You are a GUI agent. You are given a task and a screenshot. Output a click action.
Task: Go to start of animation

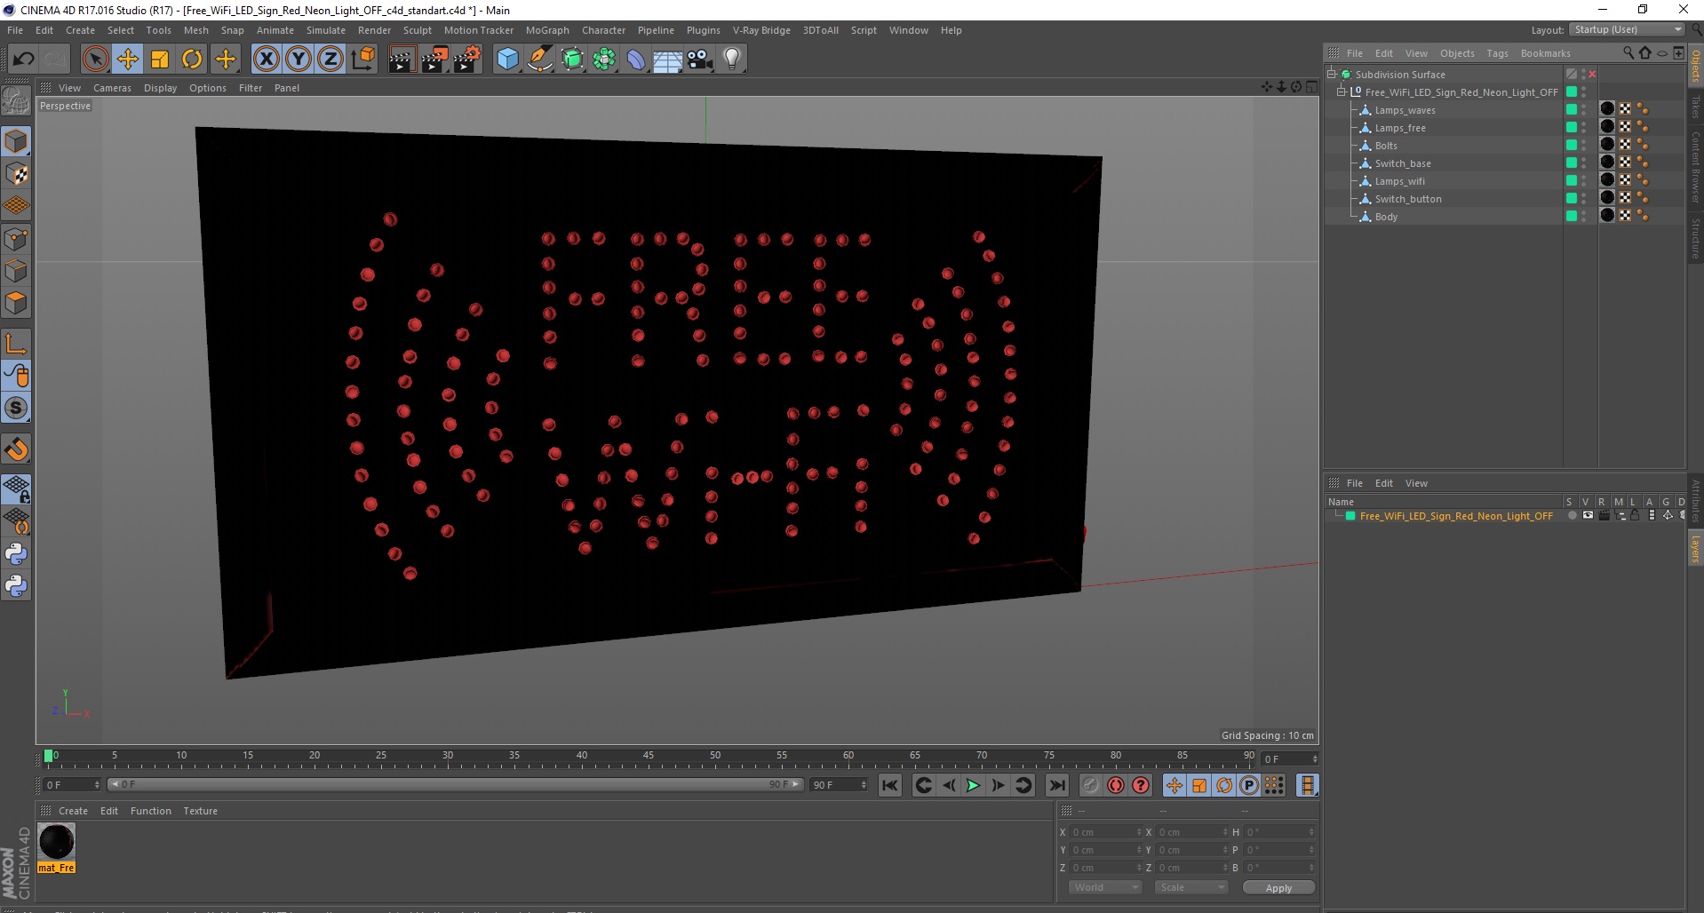[x=890, y=785]
